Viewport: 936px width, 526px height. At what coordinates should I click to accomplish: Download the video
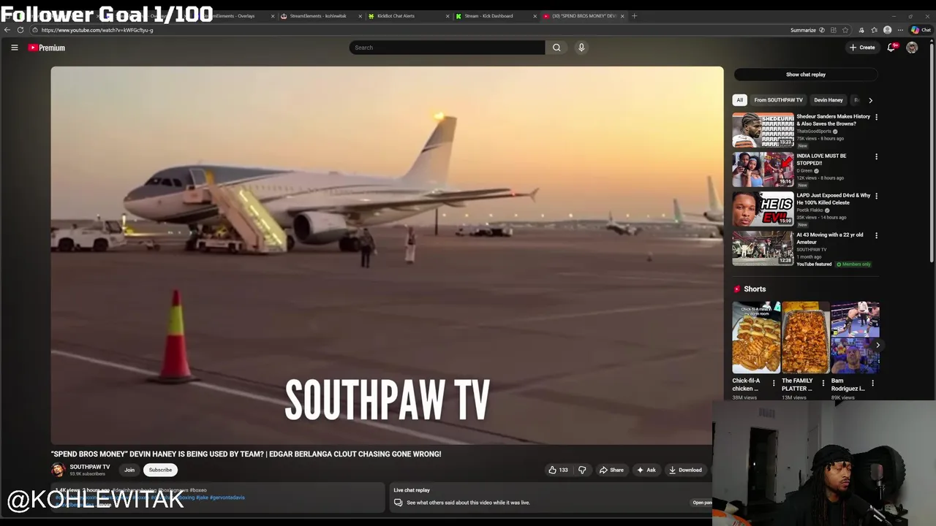(x=685, y=470)
